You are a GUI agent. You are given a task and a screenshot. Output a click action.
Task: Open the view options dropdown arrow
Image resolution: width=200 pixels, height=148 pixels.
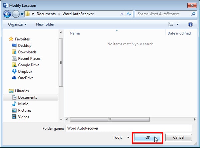[178, 24]
